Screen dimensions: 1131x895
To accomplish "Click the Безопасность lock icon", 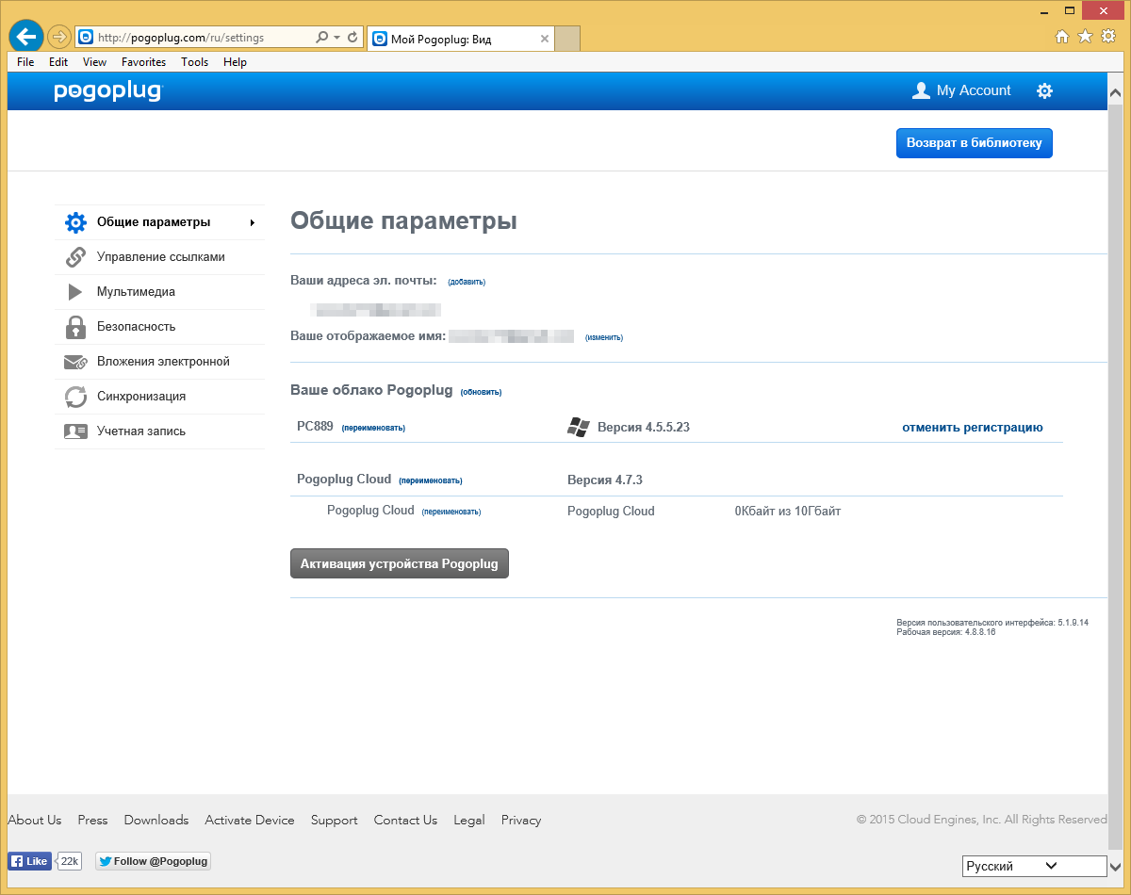I will point(75,327).
